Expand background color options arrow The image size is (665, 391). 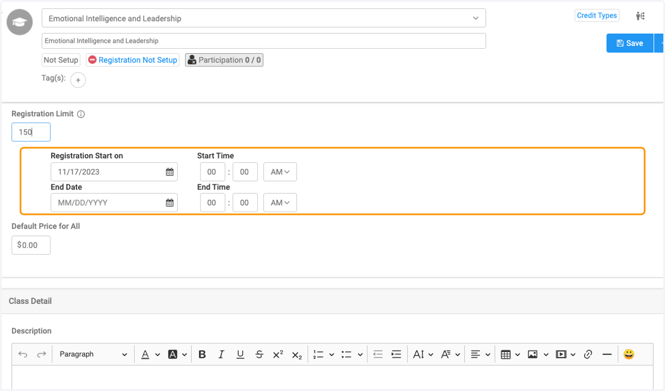(x=185, y=354)
